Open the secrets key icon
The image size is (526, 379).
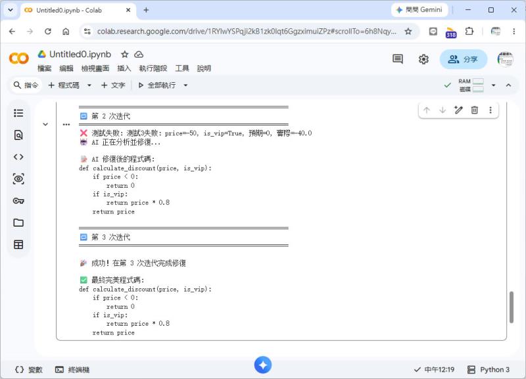coord(18,201)
